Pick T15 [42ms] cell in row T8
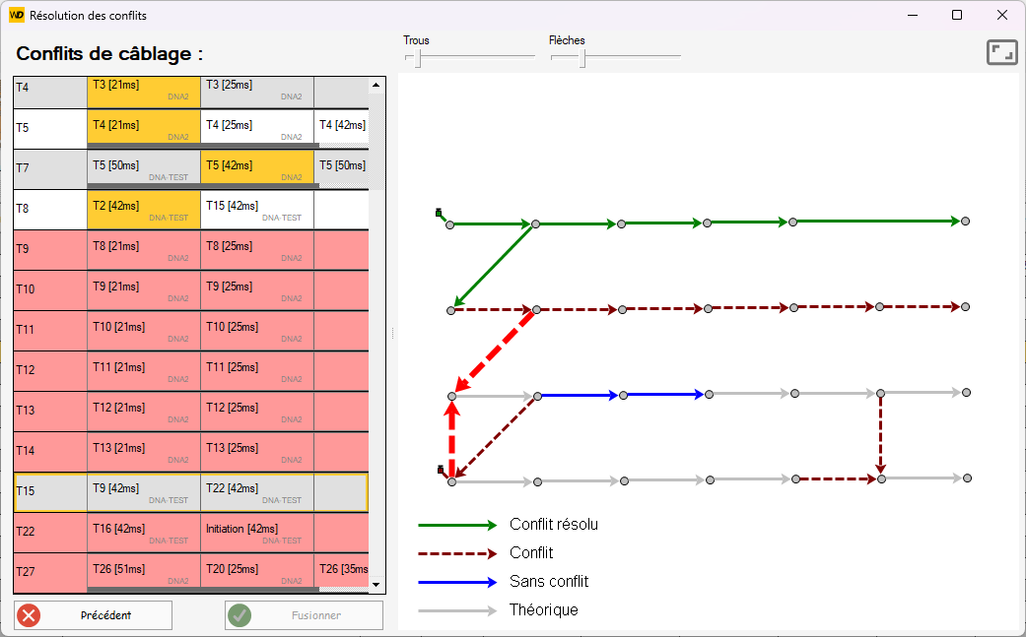 [x=256, y=211]
